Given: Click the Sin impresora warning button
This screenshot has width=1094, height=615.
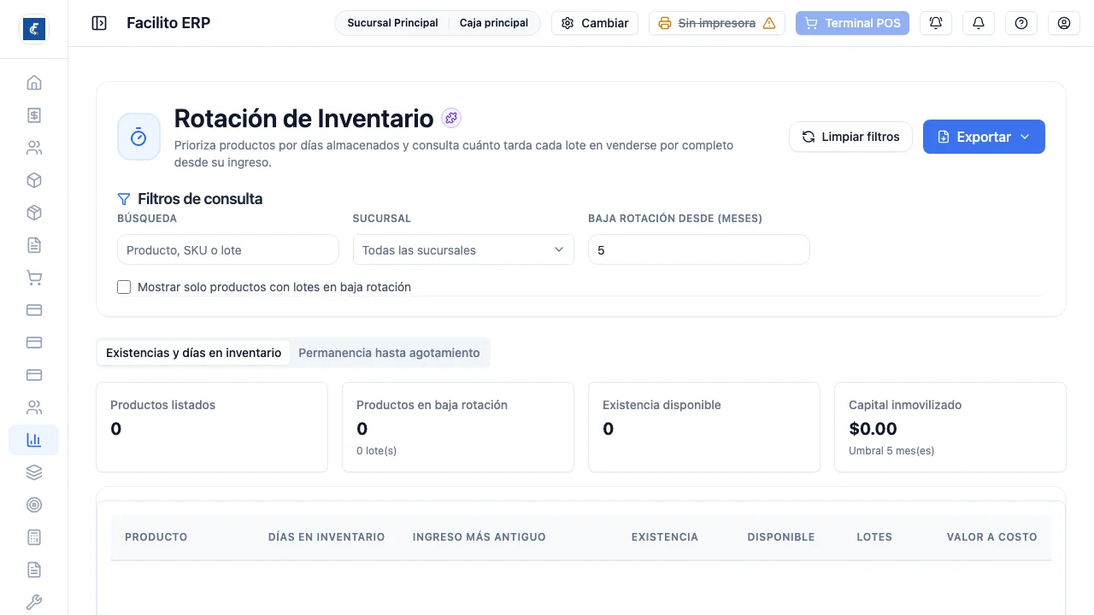Looking at the screenshot, I should tap(717, 23).
